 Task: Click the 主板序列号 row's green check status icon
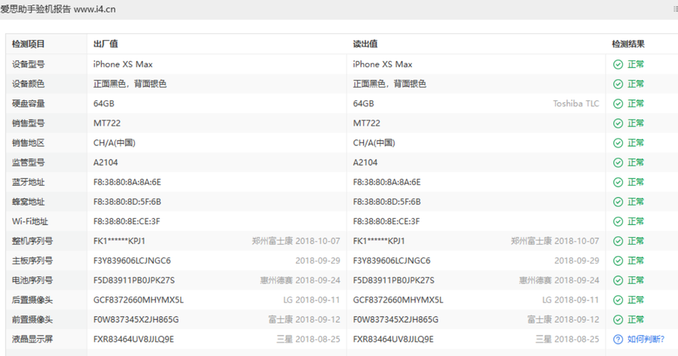click(618, 261)
